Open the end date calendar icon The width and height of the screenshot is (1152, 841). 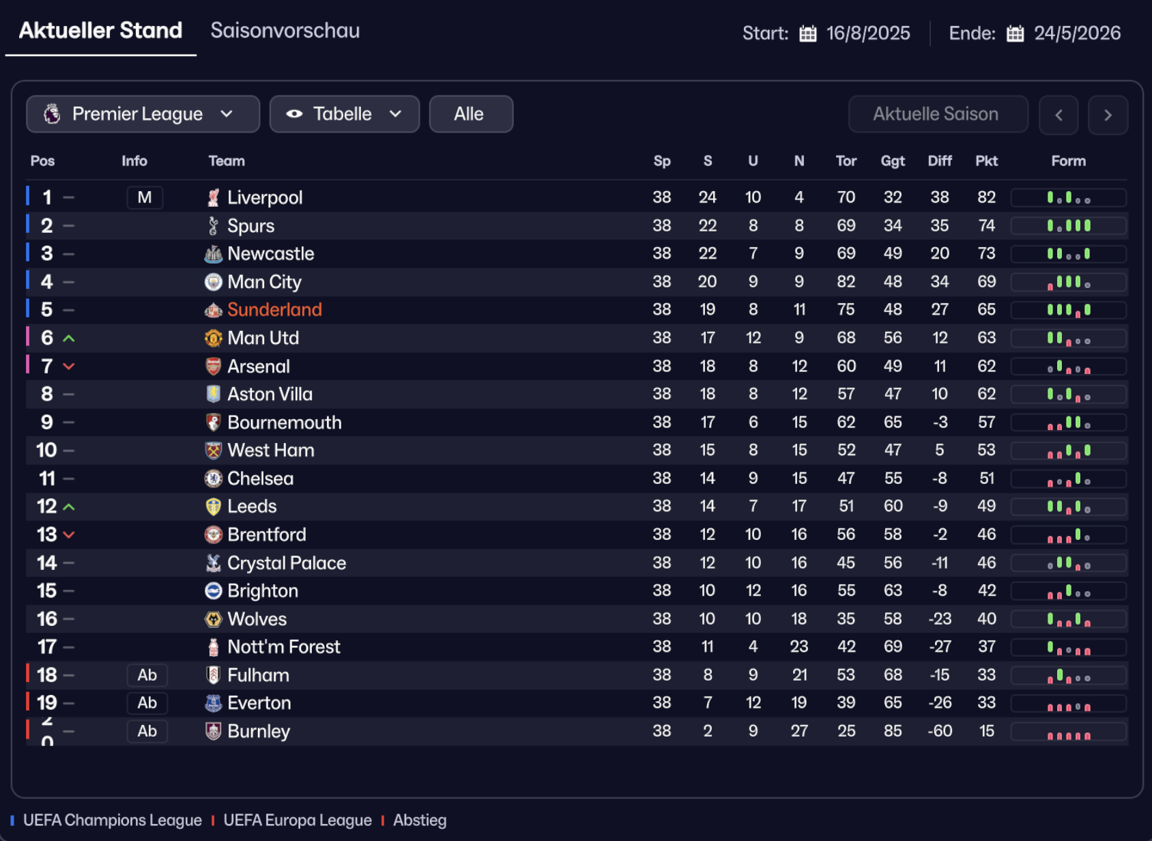coord(1015,33)
